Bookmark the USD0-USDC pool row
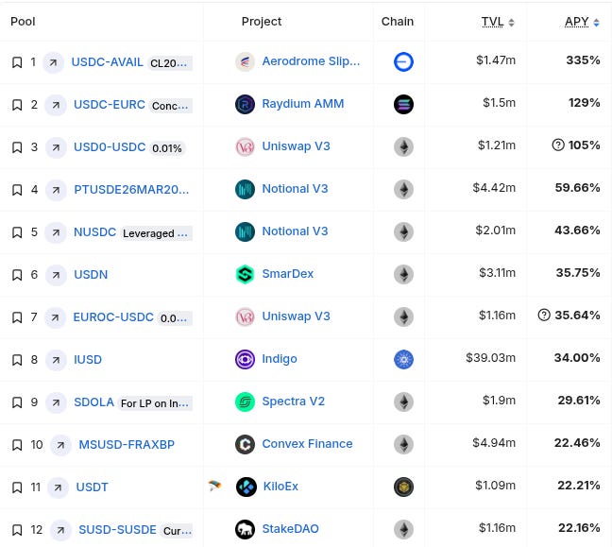This screenshot has height=547, width=612. coord(17,147)
